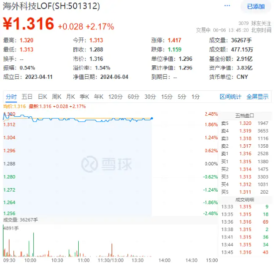274x264 pixels.
Task: Select the 分时 chart tab
Action: click(11, 97)
